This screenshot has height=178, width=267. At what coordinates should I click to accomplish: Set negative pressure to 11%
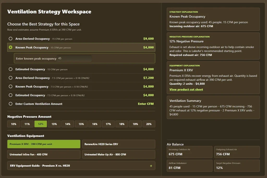(x=27, y=124)
